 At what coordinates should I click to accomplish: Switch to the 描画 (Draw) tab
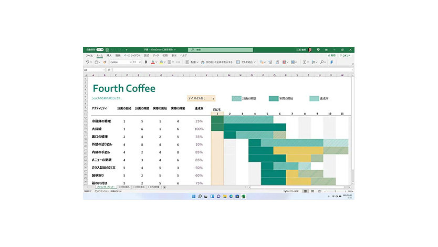click(x=118, y=56)
